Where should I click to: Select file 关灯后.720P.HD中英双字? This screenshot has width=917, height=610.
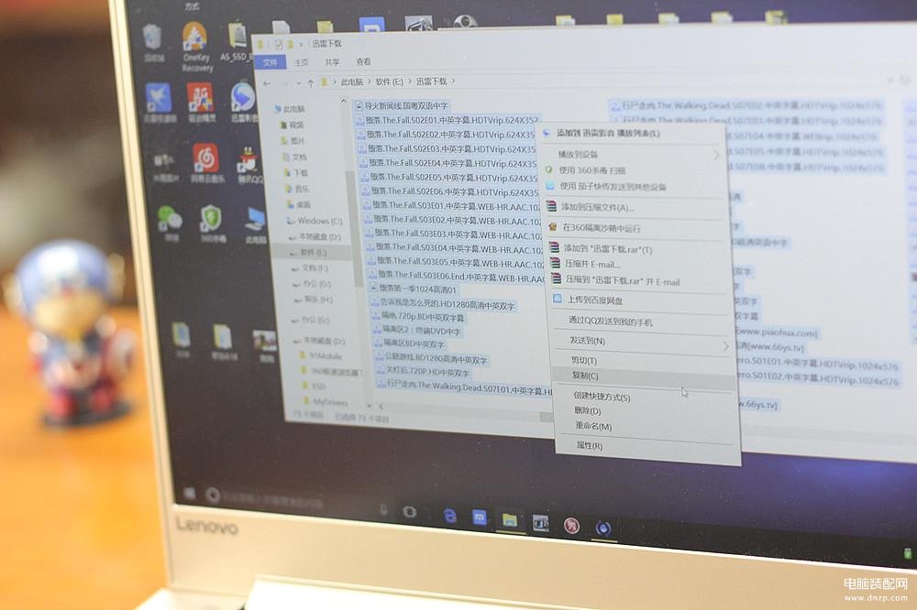click(423, 372)
